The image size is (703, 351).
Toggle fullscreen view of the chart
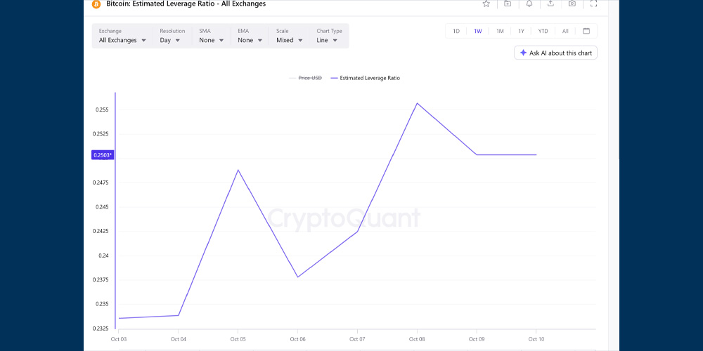(593, 4)
